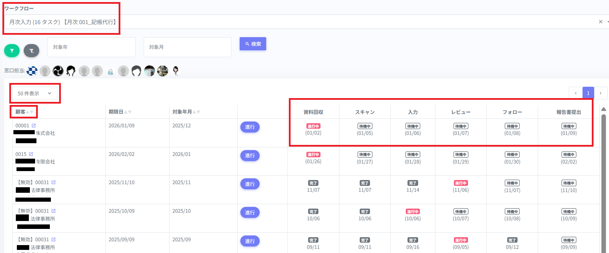Open the 対象年 year selector
Screen dimensions: 609x253
point(91,47)
